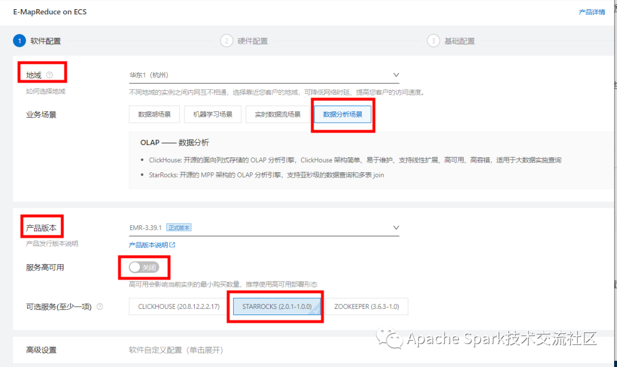Click the 业务场景 label
This screenshot has height=367, width=617.
[x=41, y=115]
